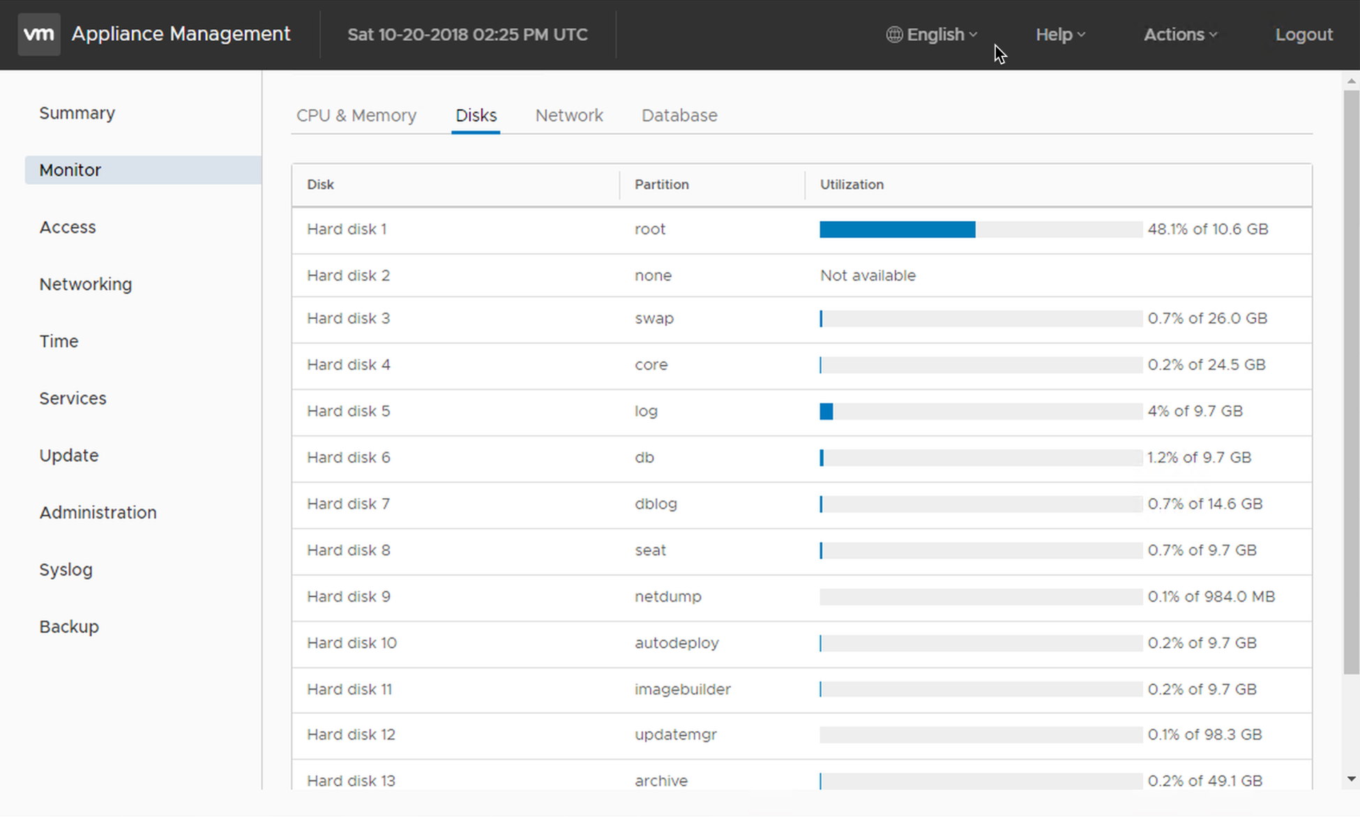Open the Syslog section
This screenshot has height=817, width=1360.
point(66,570)
